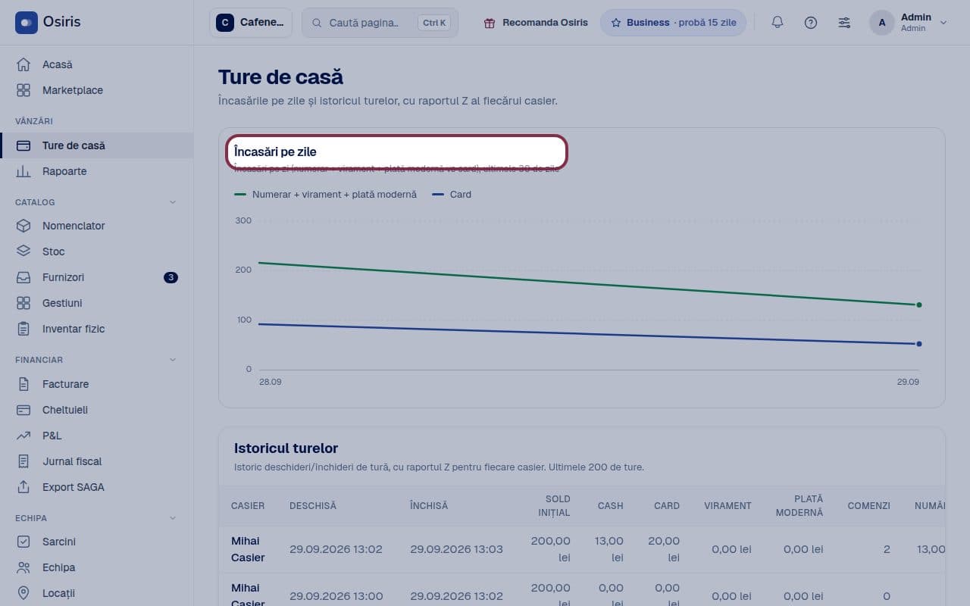Select the Nomenclator box icon

coord(23,226)
